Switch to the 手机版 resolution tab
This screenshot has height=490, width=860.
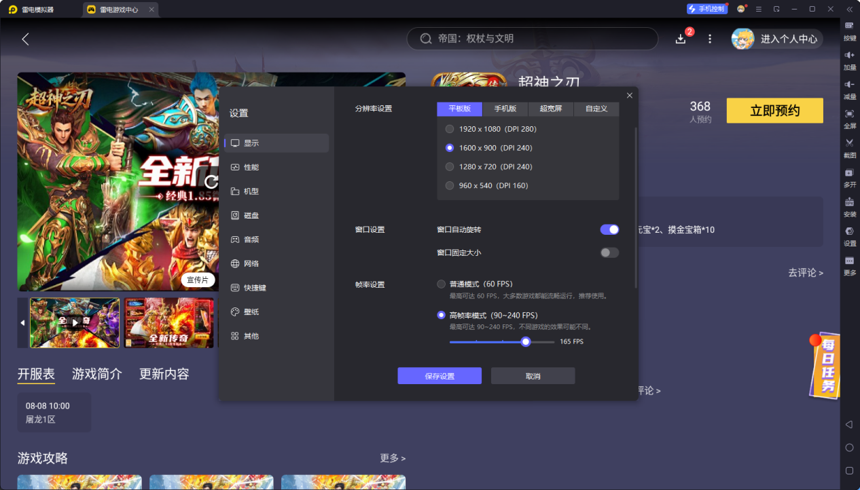point(505,109)
